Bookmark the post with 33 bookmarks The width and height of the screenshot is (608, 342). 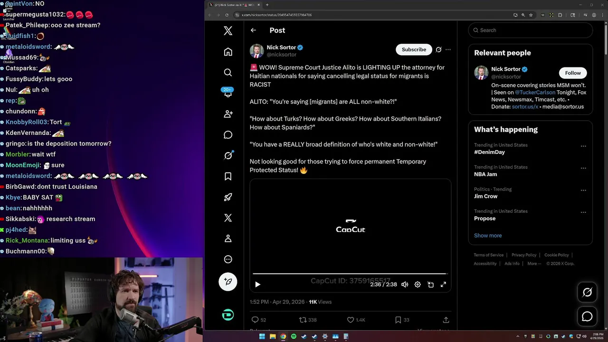(398, 320)
